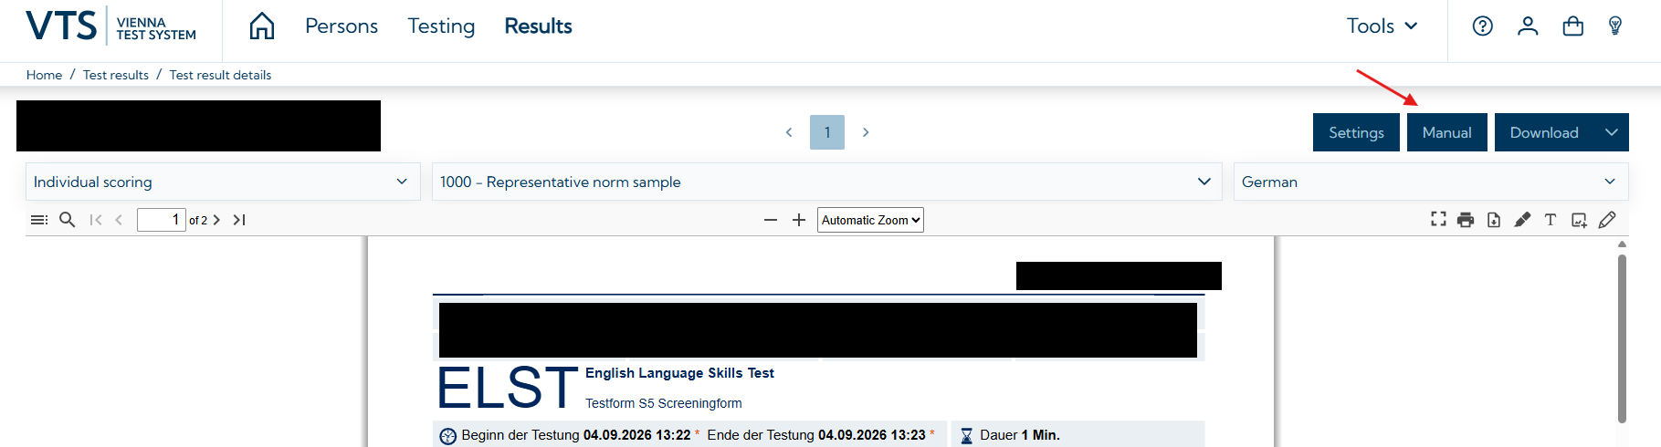Open the Manual button
Screen dimensions: 1661x447
pos(1446,132)
